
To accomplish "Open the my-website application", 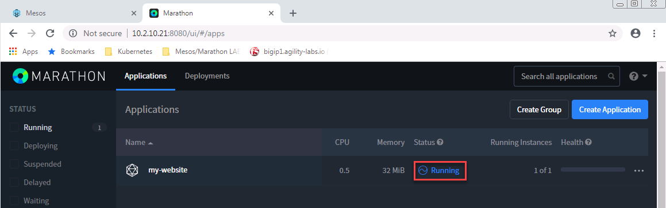I will pos(168,170).
